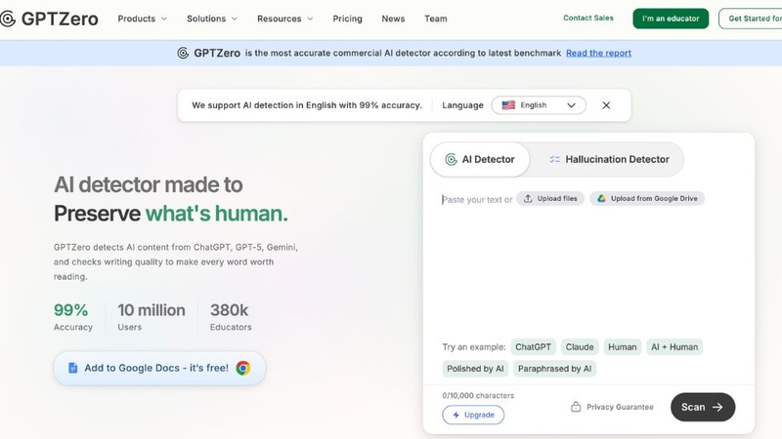
Task: Click the lightning bolt icon on Upgrade
Action: coord(456,416)
